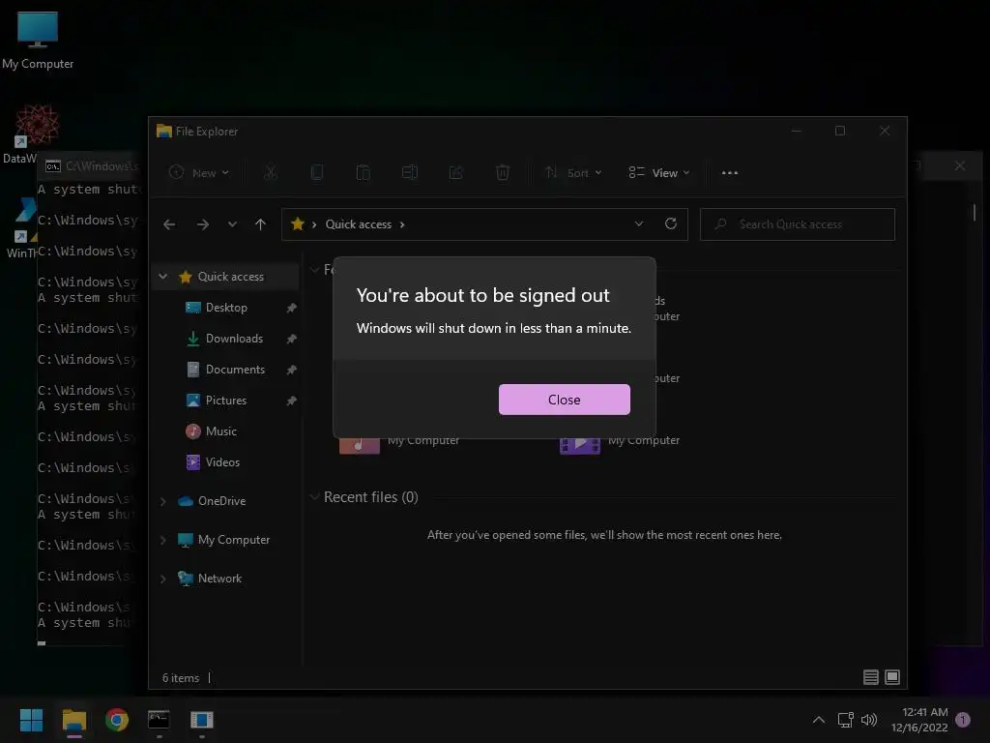Viewport: 990px width, 743px height.
Task: Open the clock and date panel
Action: point(919,720)
